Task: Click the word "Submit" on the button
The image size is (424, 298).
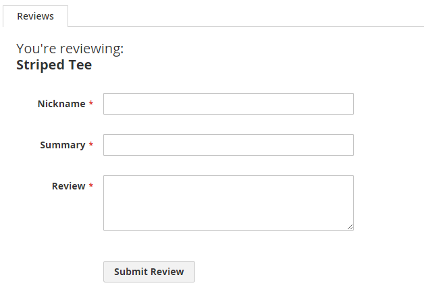Action: pos(130,272)
